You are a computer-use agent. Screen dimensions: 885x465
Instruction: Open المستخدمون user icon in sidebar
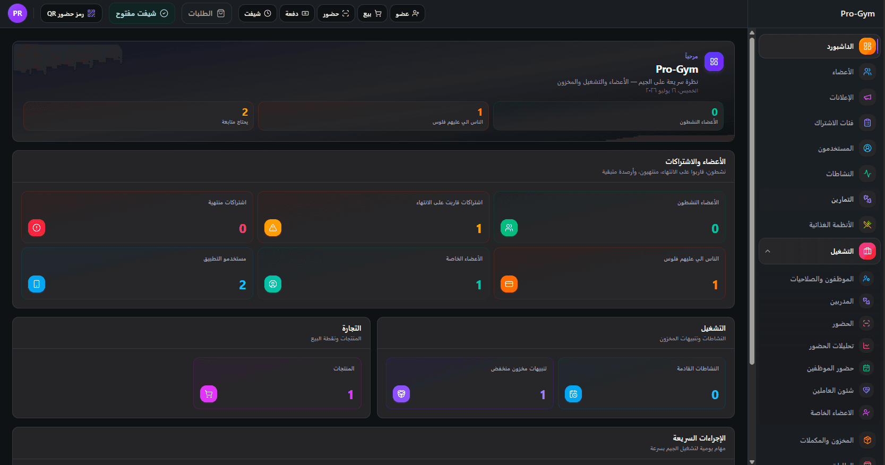[x=867, y=148]
